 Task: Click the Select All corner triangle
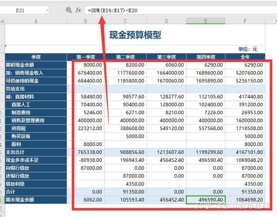tap(2, 21)
